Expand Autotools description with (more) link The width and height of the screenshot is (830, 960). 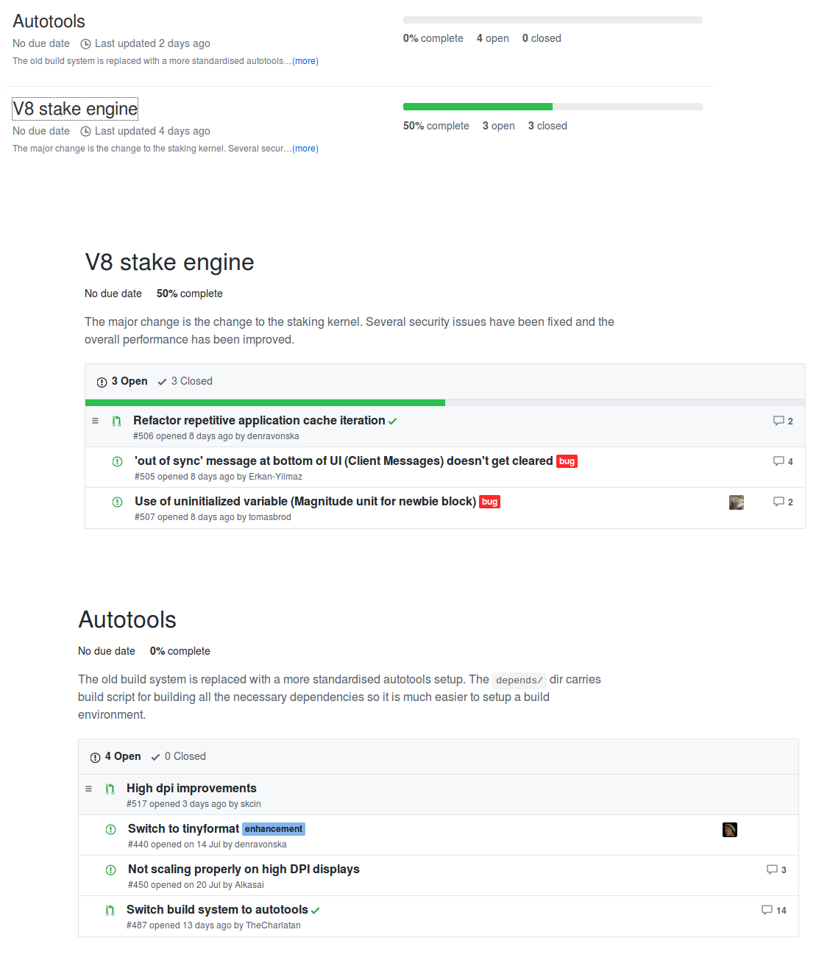coord(305,61)
